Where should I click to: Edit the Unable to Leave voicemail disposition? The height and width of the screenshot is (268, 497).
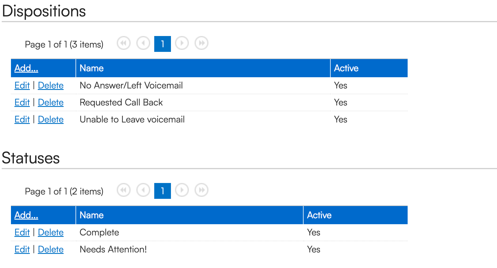coord(22,120)
